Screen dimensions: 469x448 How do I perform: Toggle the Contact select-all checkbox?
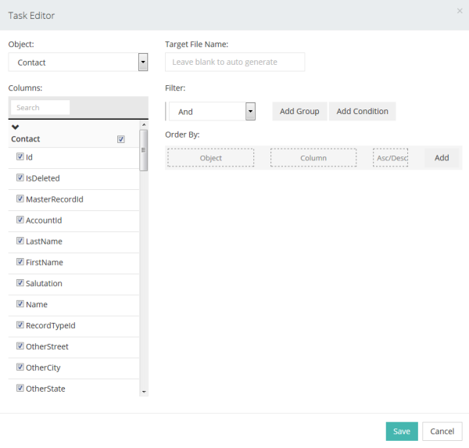coord(120,139)
